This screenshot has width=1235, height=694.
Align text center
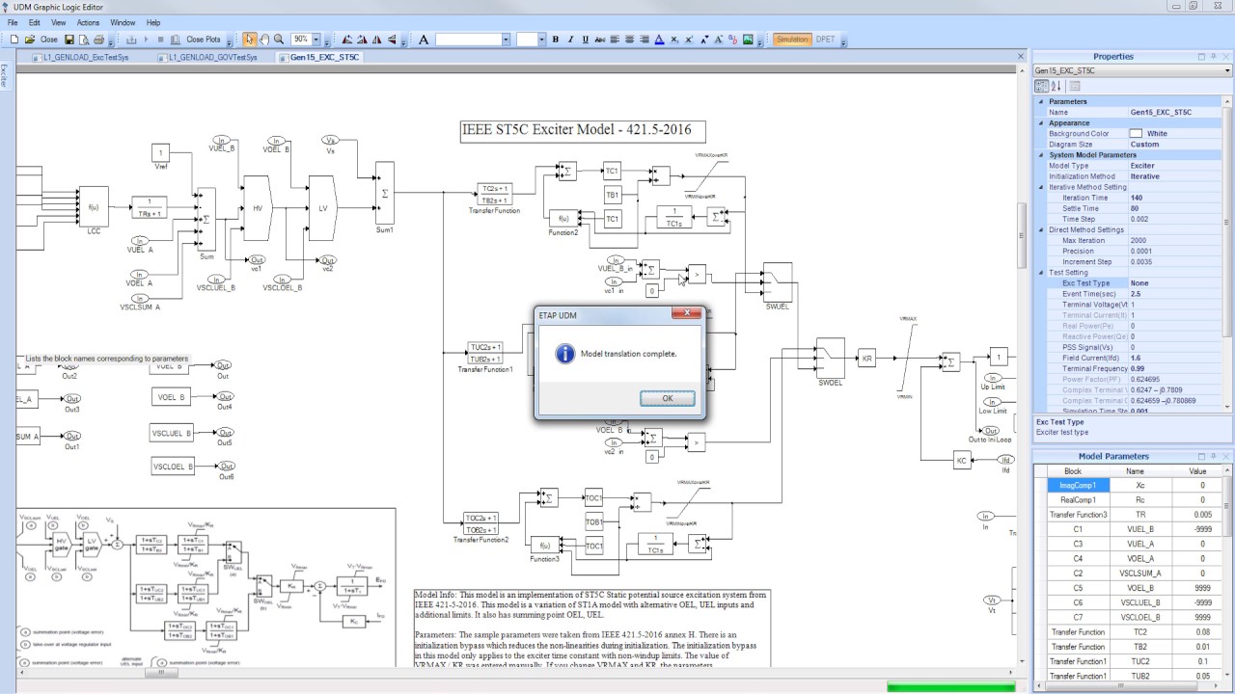click(x=629, y=40)
